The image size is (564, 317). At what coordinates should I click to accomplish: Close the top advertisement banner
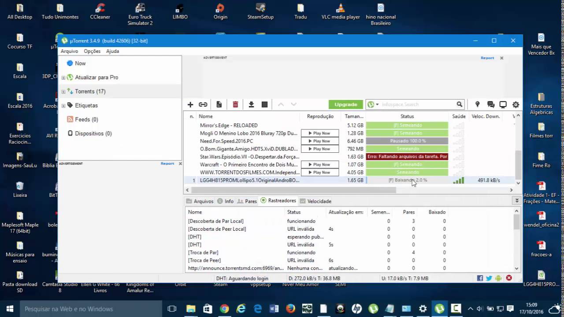pyautogui.click(x=501, y=58)
